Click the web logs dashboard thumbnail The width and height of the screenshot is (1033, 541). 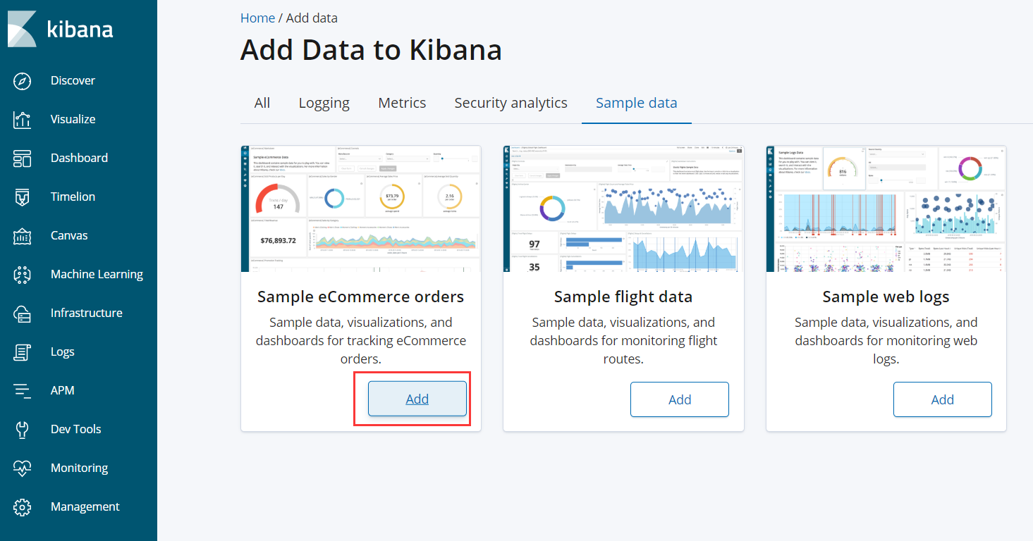[x=886, y=209]
